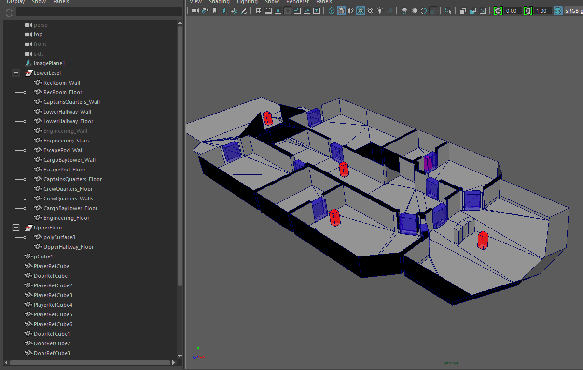Click the Outliner horizontal scrollbar
The height and width of the screenshot is (370, 583).
click(89, 362)
